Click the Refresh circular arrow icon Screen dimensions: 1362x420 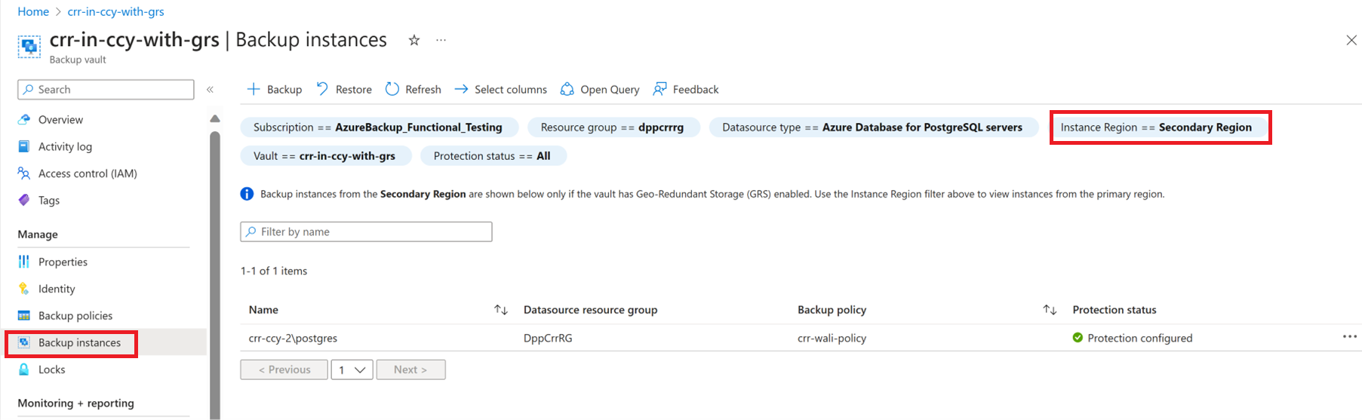(392, 89)
